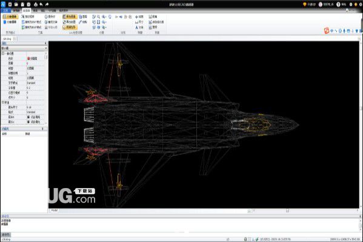Image resolution: width=363 pixels, height=242 pixels.
Task: Collapse the second property group expander
Action: [x=3, y=103]
